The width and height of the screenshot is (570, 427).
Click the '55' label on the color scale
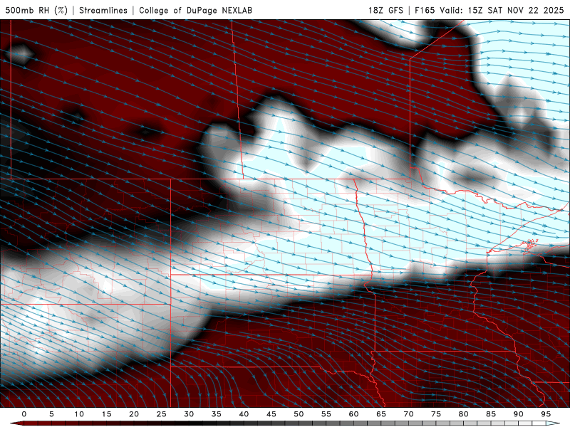pos(326,414)
